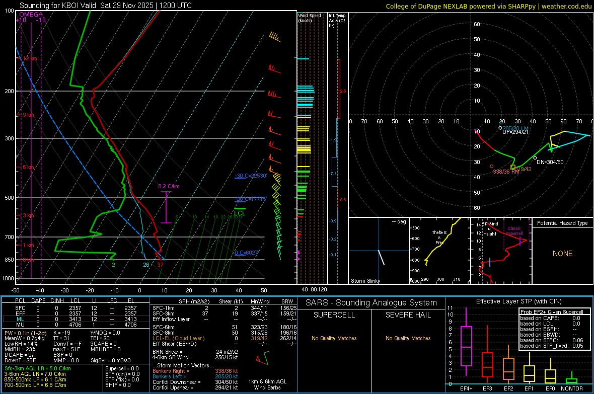This screenshot has width=594, height=394.
Task: Select the MU parcel row
Action: point(76,325)
